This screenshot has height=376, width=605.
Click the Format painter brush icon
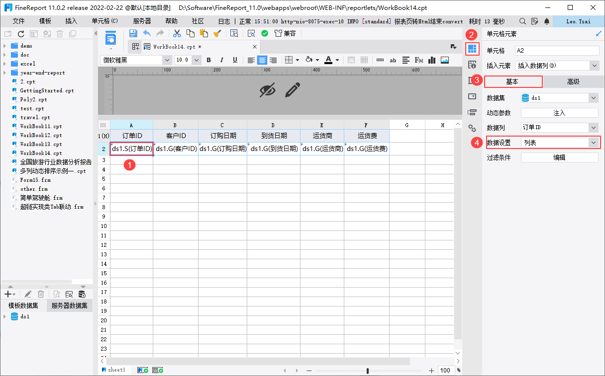[217, 33]
